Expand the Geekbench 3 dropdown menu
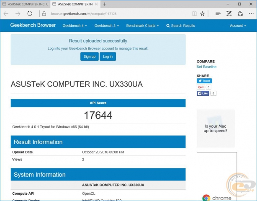This screenshot has width=257, height=201. coord(107,26)
